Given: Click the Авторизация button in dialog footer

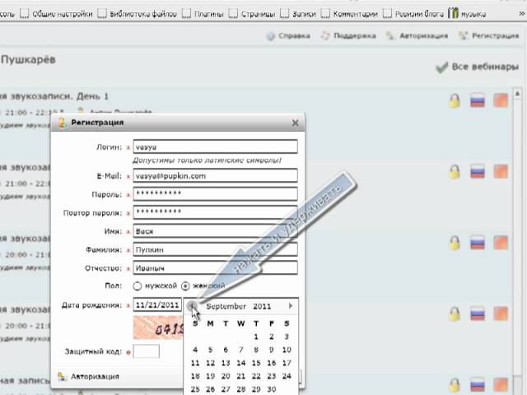Looking at the screenshot, I should pyautogui.click(x=88, y=377).
